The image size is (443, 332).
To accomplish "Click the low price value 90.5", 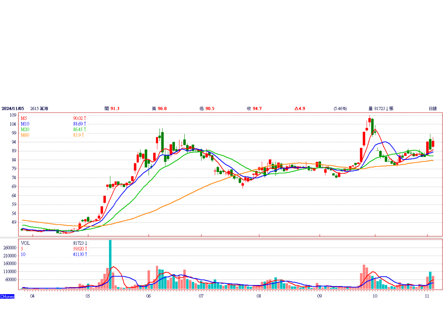I will (210, 108).
